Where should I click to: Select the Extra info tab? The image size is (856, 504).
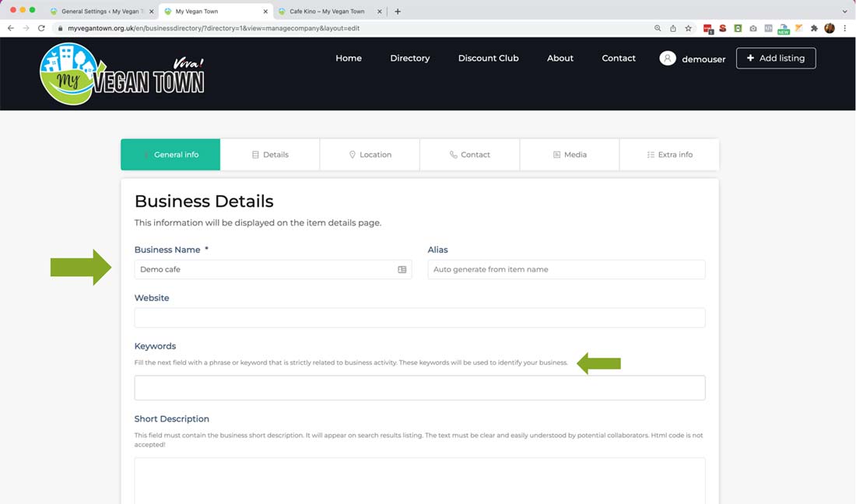[x=669, y=155]
